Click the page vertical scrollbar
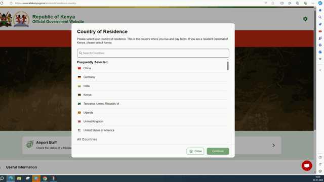 315,70
